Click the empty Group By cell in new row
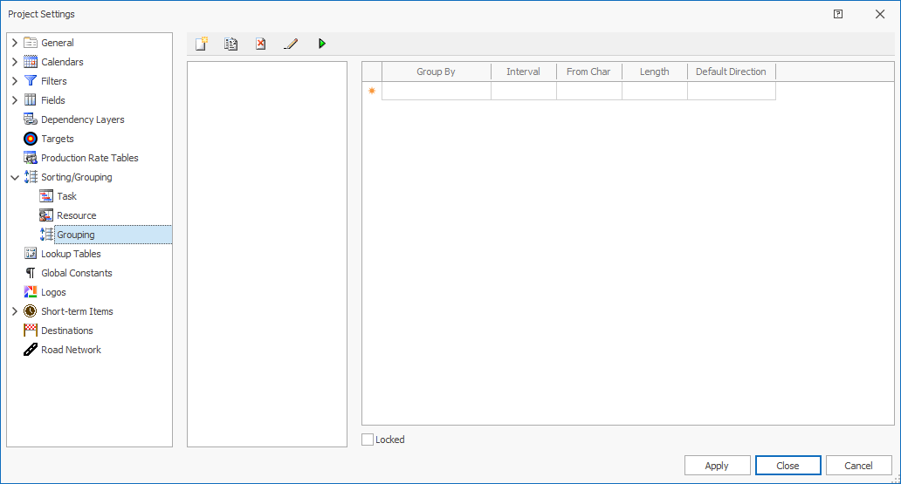The image size is (901, 484). 436,91
